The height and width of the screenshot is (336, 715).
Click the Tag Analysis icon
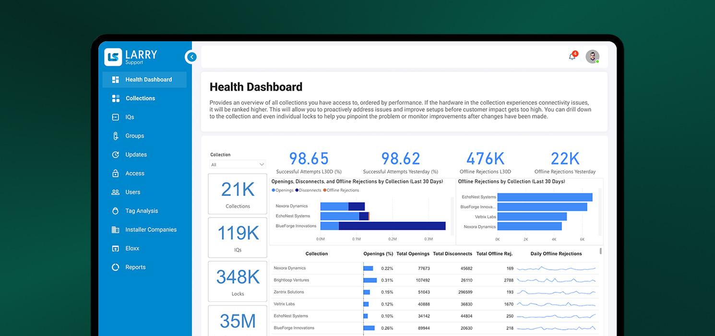coord(115,211)
